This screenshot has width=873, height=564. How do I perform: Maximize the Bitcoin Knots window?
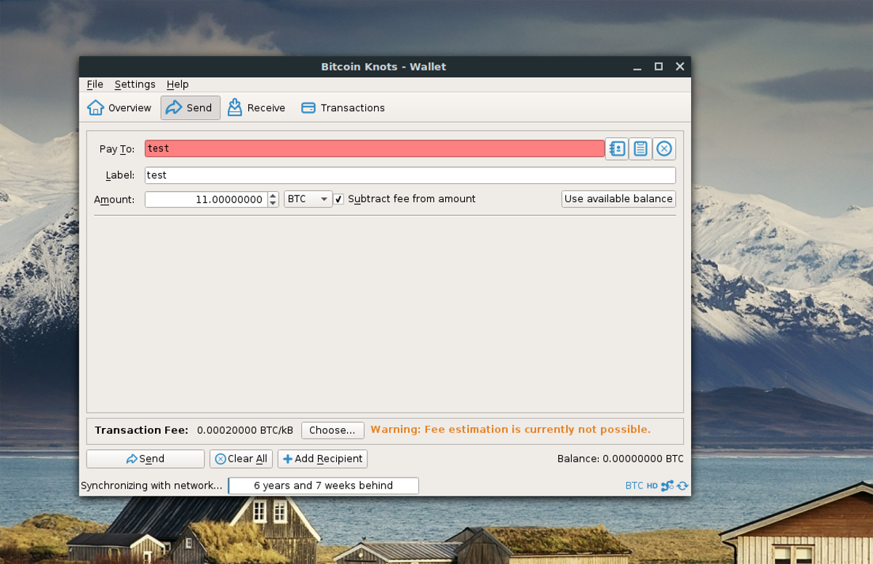click(658, 67)
